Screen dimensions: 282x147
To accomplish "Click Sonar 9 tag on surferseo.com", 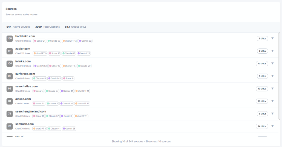I will pos(68,79).
